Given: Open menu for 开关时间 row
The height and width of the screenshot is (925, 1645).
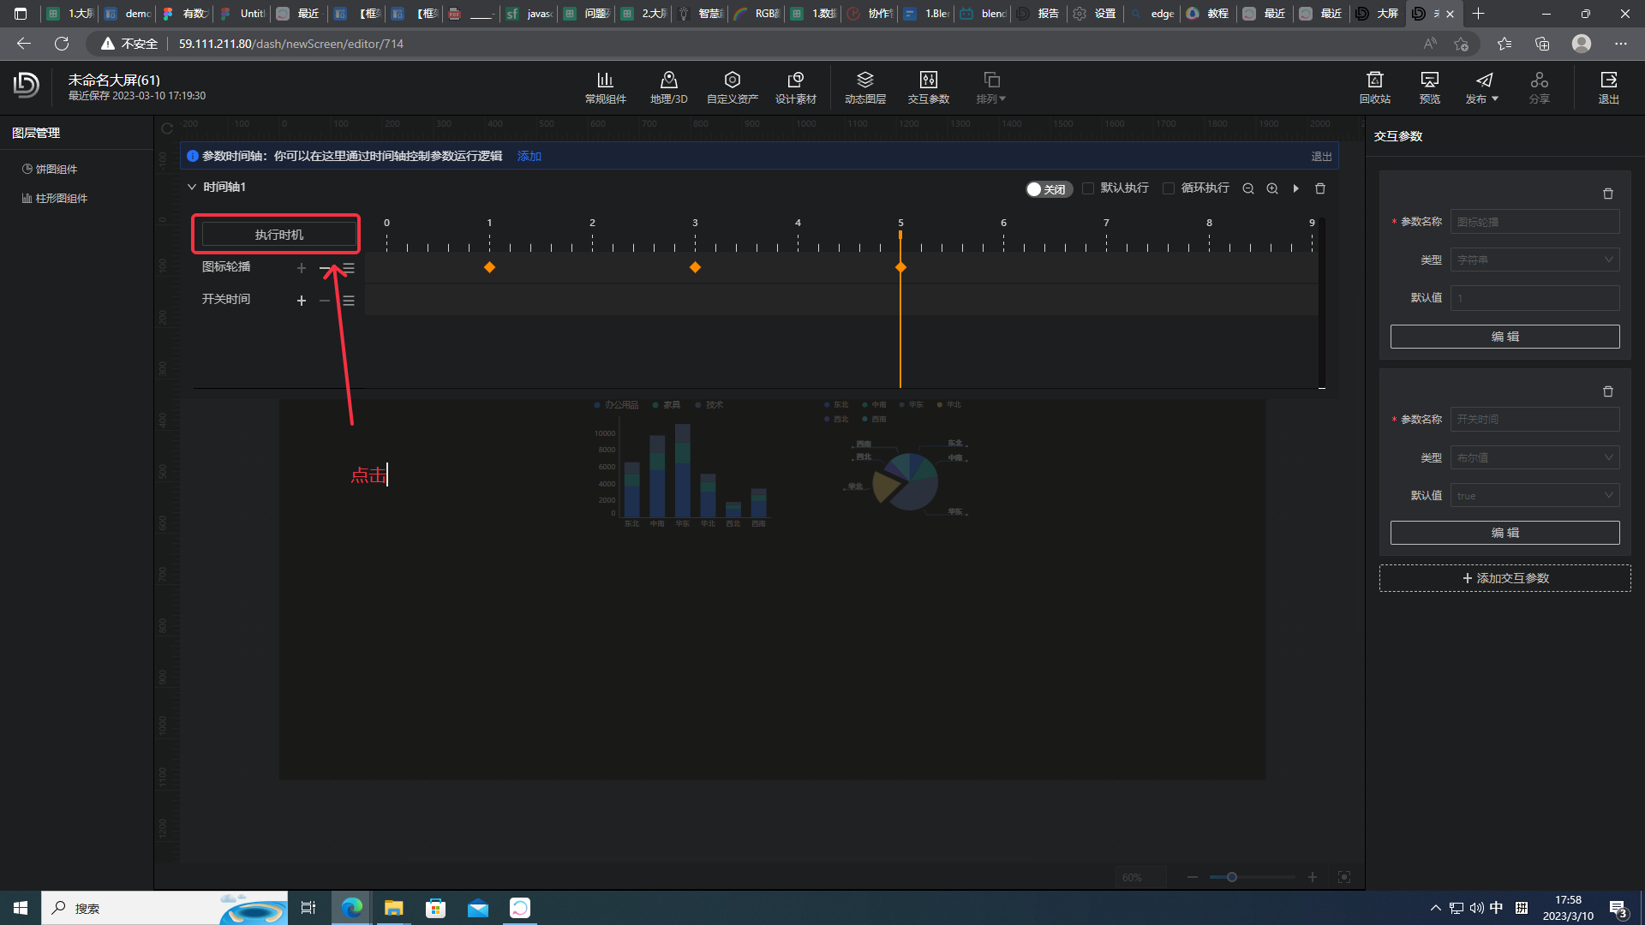Looking at the screenshot, I should click(x=349, y=301).
